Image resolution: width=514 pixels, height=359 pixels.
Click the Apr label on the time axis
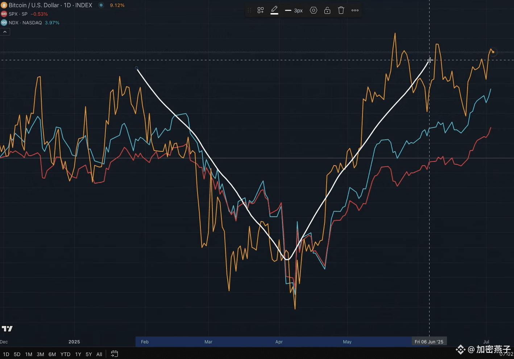coord(279,342)
